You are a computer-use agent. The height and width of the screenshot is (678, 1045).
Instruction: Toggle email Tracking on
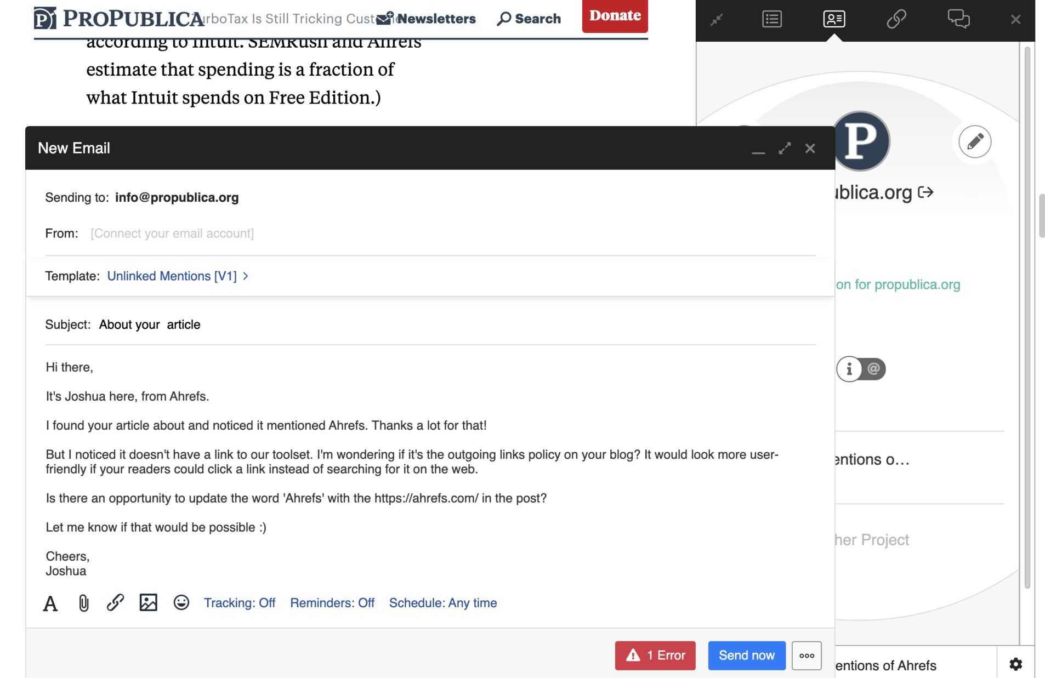click(x=240, y=602)
